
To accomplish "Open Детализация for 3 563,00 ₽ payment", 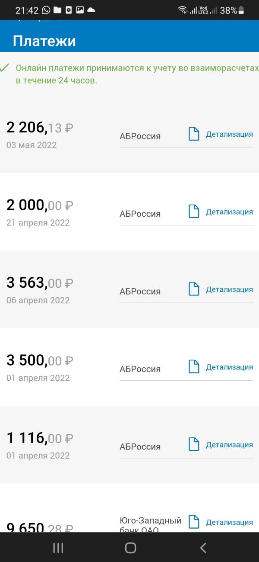I will tap(229, 289).
